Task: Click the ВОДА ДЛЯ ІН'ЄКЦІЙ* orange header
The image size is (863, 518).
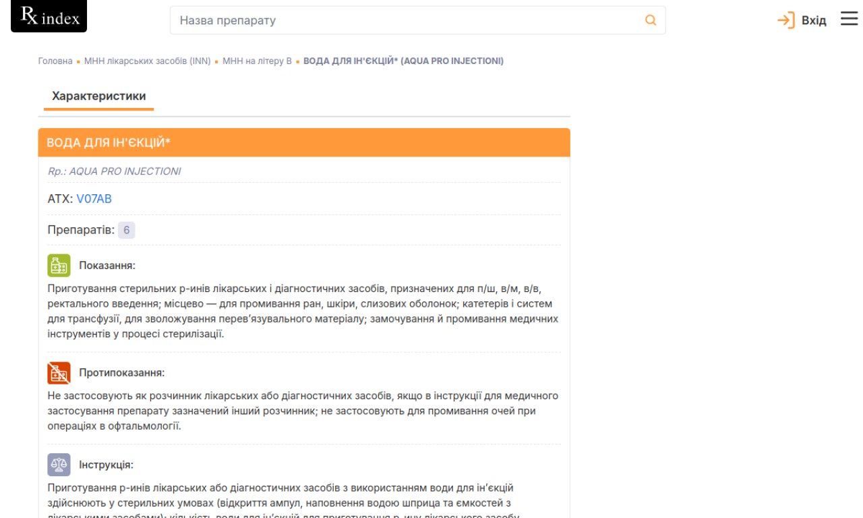Action: (303, 143)
